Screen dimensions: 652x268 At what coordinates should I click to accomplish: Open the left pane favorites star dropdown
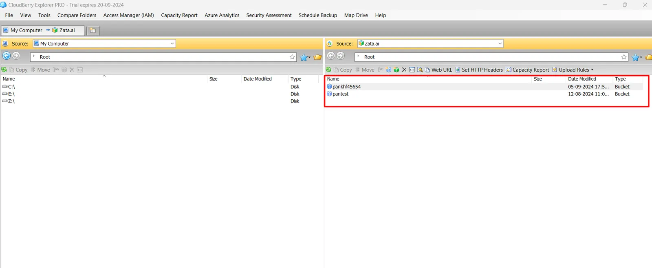(305, 57)
